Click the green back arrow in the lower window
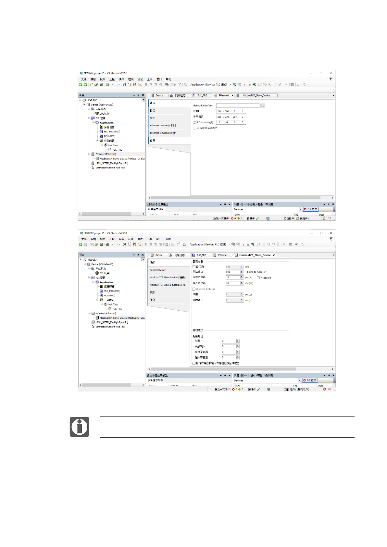Screen dimensions: 387x547 tap(81, 244)
